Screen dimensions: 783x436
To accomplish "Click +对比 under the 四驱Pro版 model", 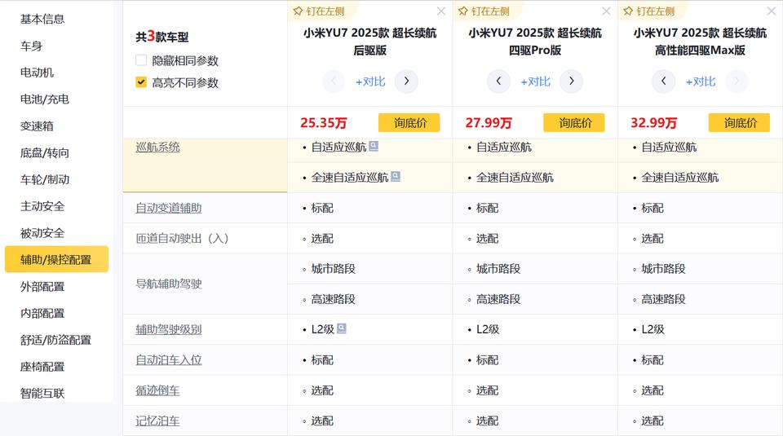I will pyautogui.click(x=535, y=81).
